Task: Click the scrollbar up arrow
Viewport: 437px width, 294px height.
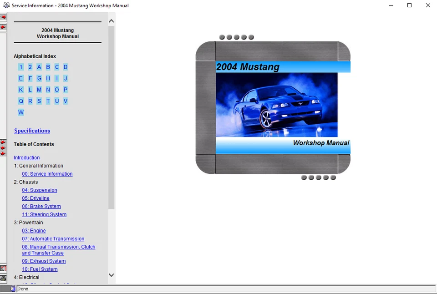Action: [x=111, y=20]
